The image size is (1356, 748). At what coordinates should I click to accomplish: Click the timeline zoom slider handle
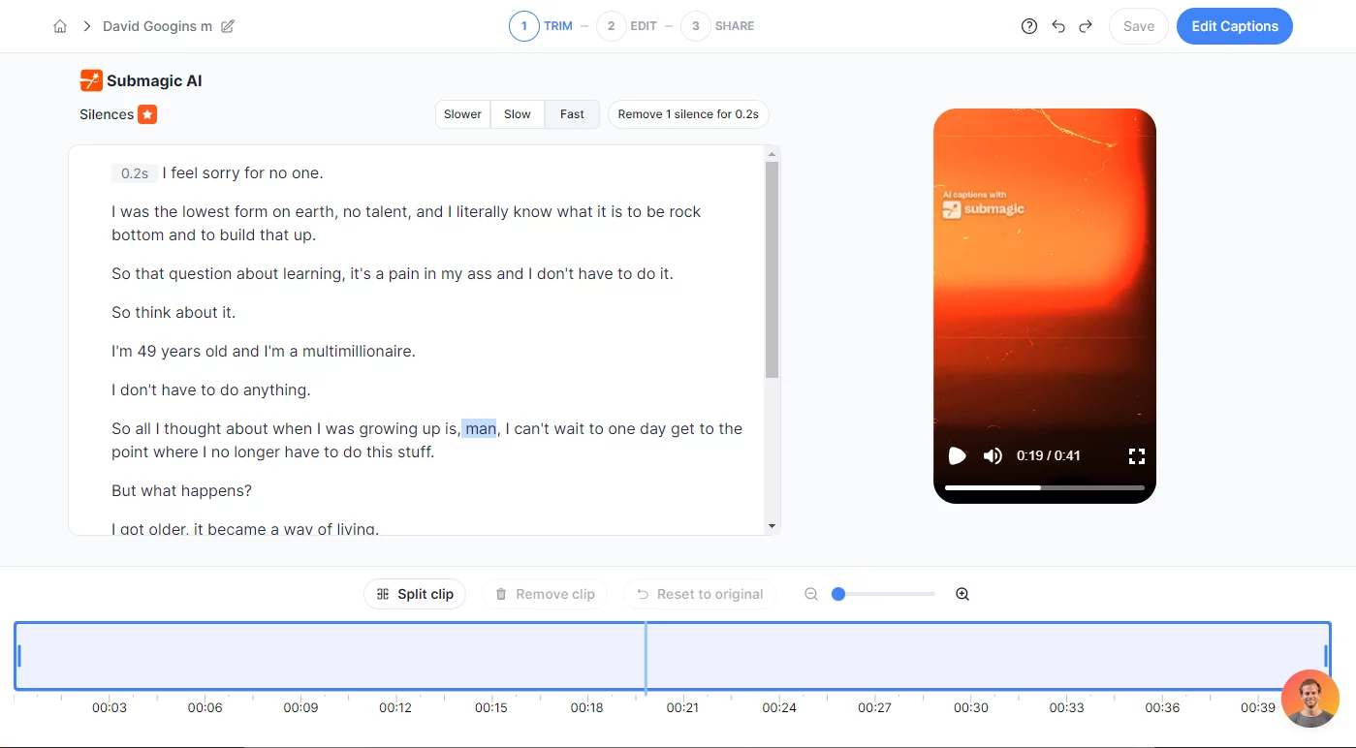[838, 594]
